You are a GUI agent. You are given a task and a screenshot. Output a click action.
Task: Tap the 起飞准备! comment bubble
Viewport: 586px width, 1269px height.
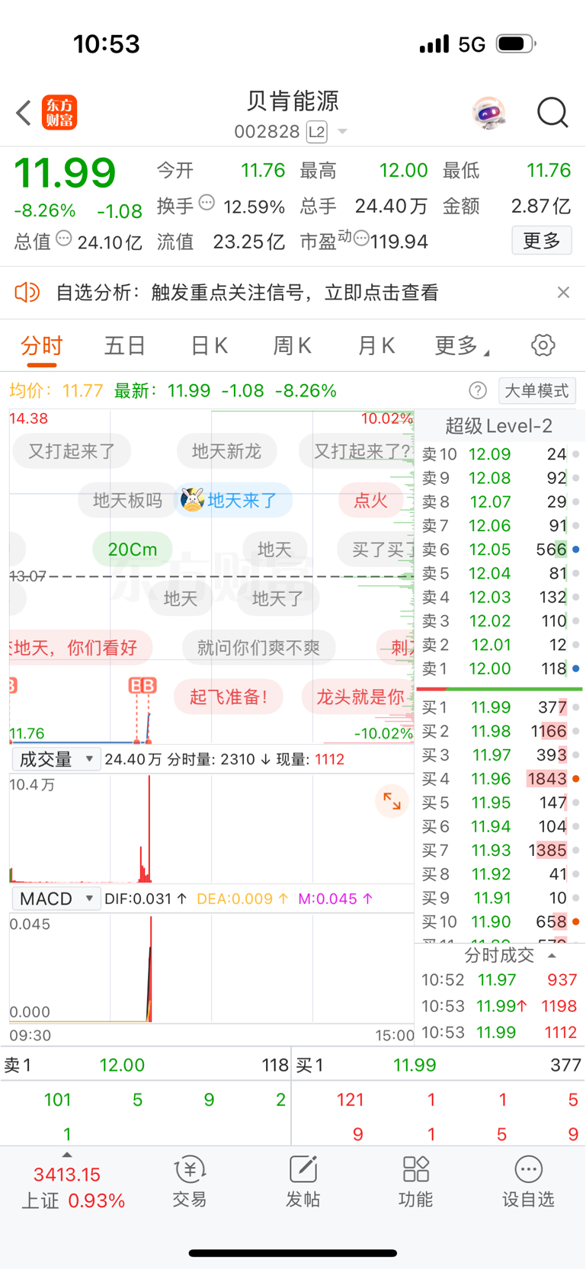229,697
